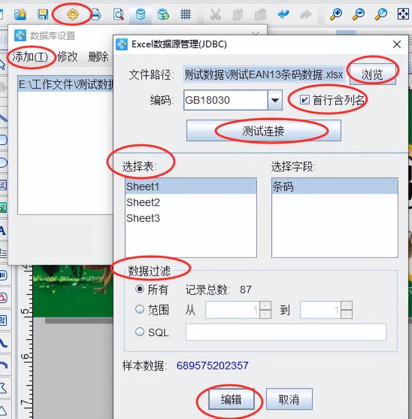
Task: Open the GB18030 encoding dropdown
Action: pyautogui.click(x=275, y=100)
